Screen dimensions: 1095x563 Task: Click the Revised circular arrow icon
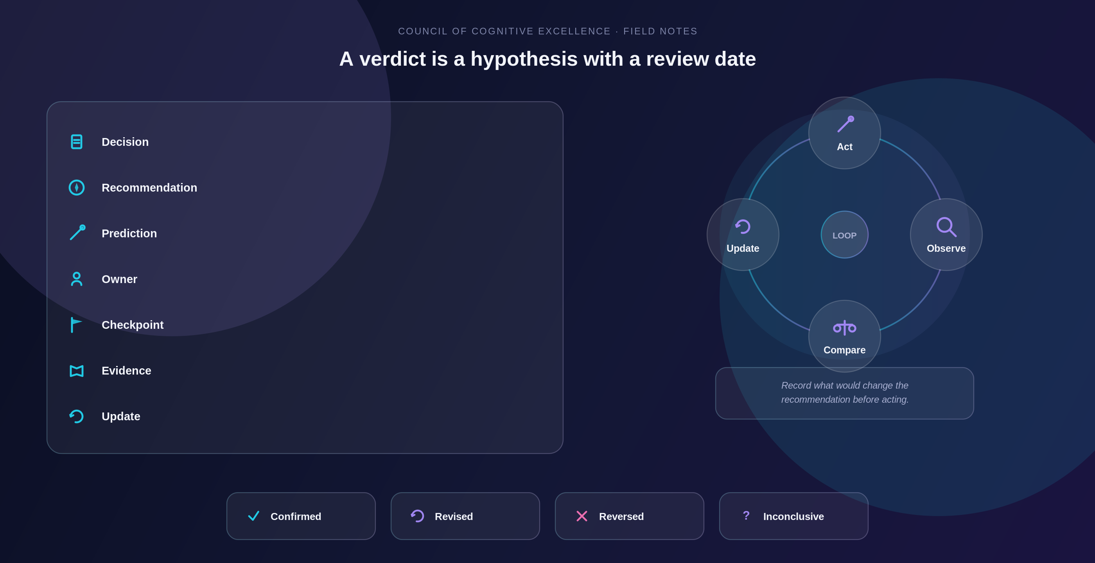pos(417,516)
